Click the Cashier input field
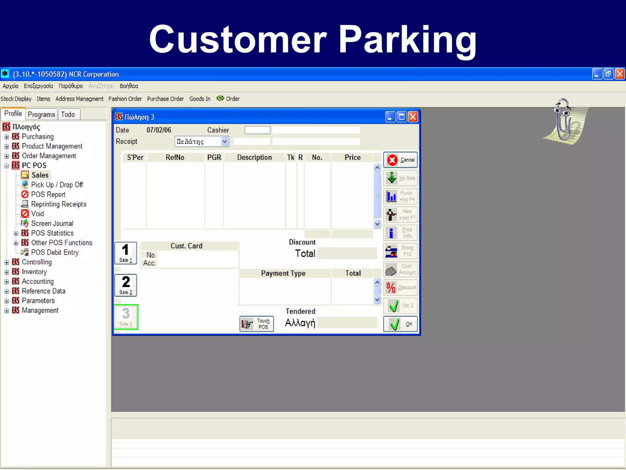 [257, 130]
